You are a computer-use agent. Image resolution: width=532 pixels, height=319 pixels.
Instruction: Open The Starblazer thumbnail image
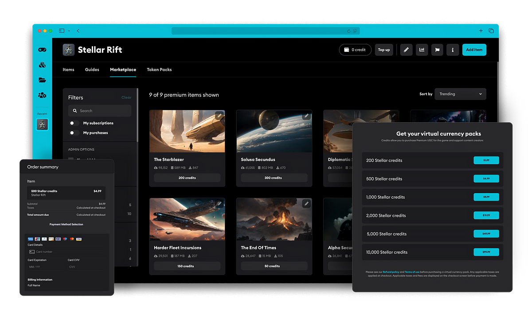pyautogui.click(x=187, y=131)
